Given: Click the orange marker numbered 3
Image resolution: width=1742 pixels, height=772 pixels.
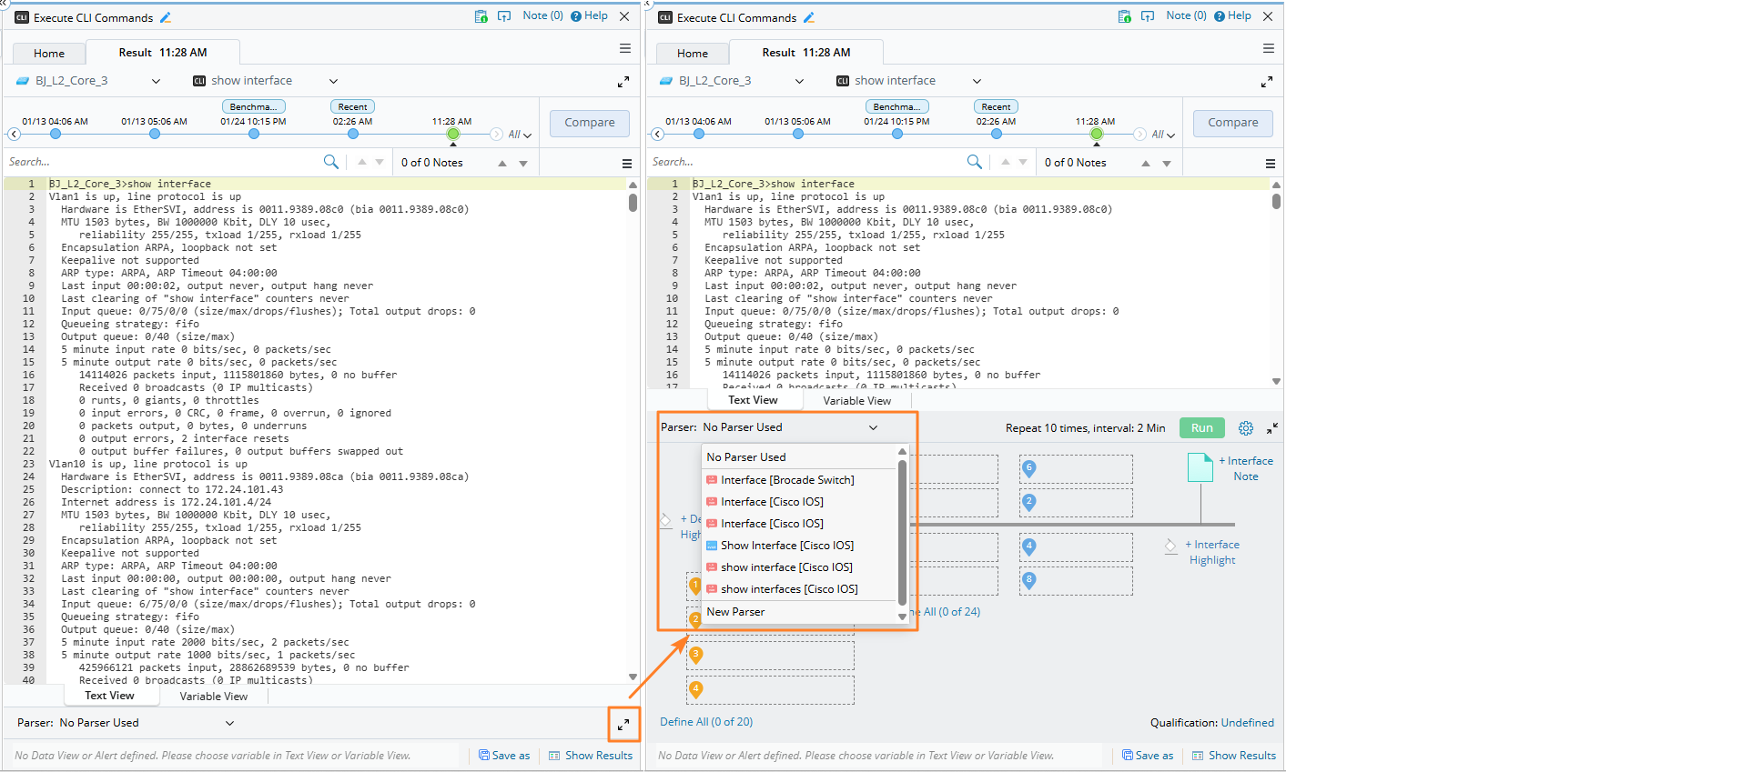Looking at the screenshot, I should pyautogui.click(x=695, y=655).
